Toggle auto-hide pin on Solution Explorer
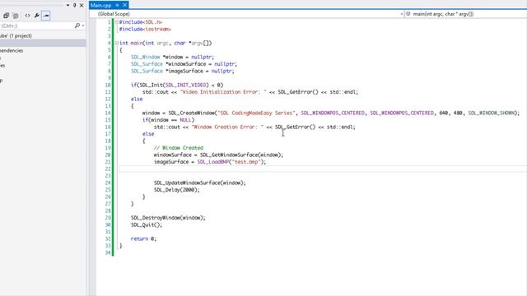527x296 pixels. (x=75, y=5)
